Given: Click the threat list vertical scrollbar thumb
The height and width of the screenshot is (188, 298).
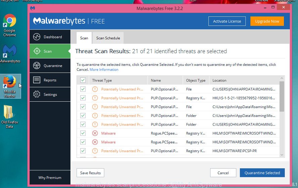Looking at the screenshot, I should click(282, 96).
